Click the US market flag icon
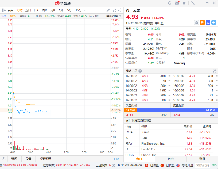 (x=178, y=166)
